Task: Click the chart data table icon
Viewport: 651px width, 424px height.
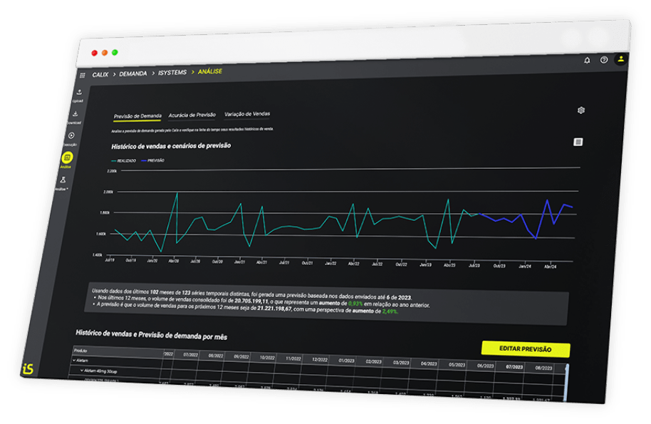Action: (x=578, y=142)
